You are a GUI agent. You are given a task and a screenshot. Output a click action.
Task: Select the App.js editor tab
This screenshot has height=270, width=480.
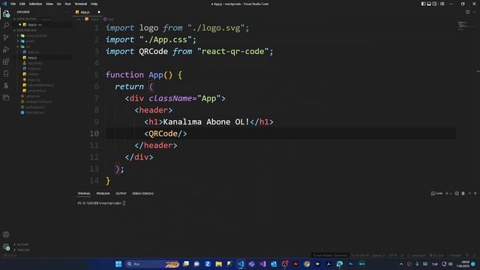point(88,12)
